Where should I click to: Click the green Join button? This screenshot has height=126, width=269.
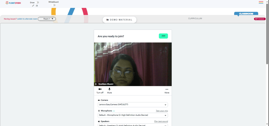tap(163, 36)
